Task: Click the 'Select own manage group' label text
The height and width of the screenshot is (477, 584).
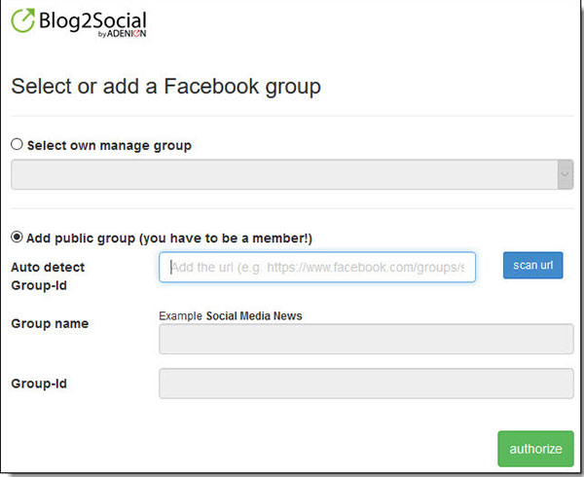Action: (109, 145)
